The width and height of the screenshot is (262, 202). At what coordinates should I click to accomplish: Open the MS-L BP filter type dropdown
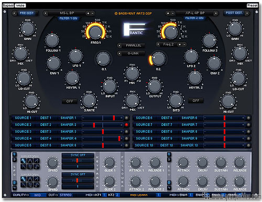(x=67, y=13)
